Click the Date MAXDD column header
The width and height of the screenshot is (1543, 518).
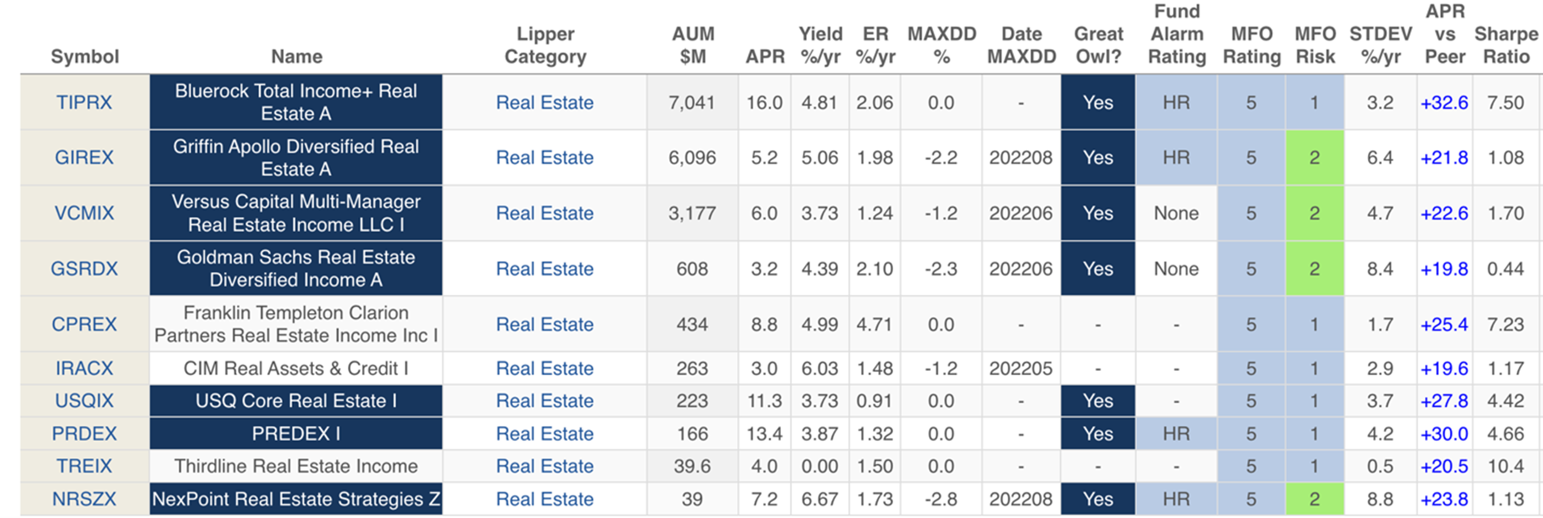1021,45
